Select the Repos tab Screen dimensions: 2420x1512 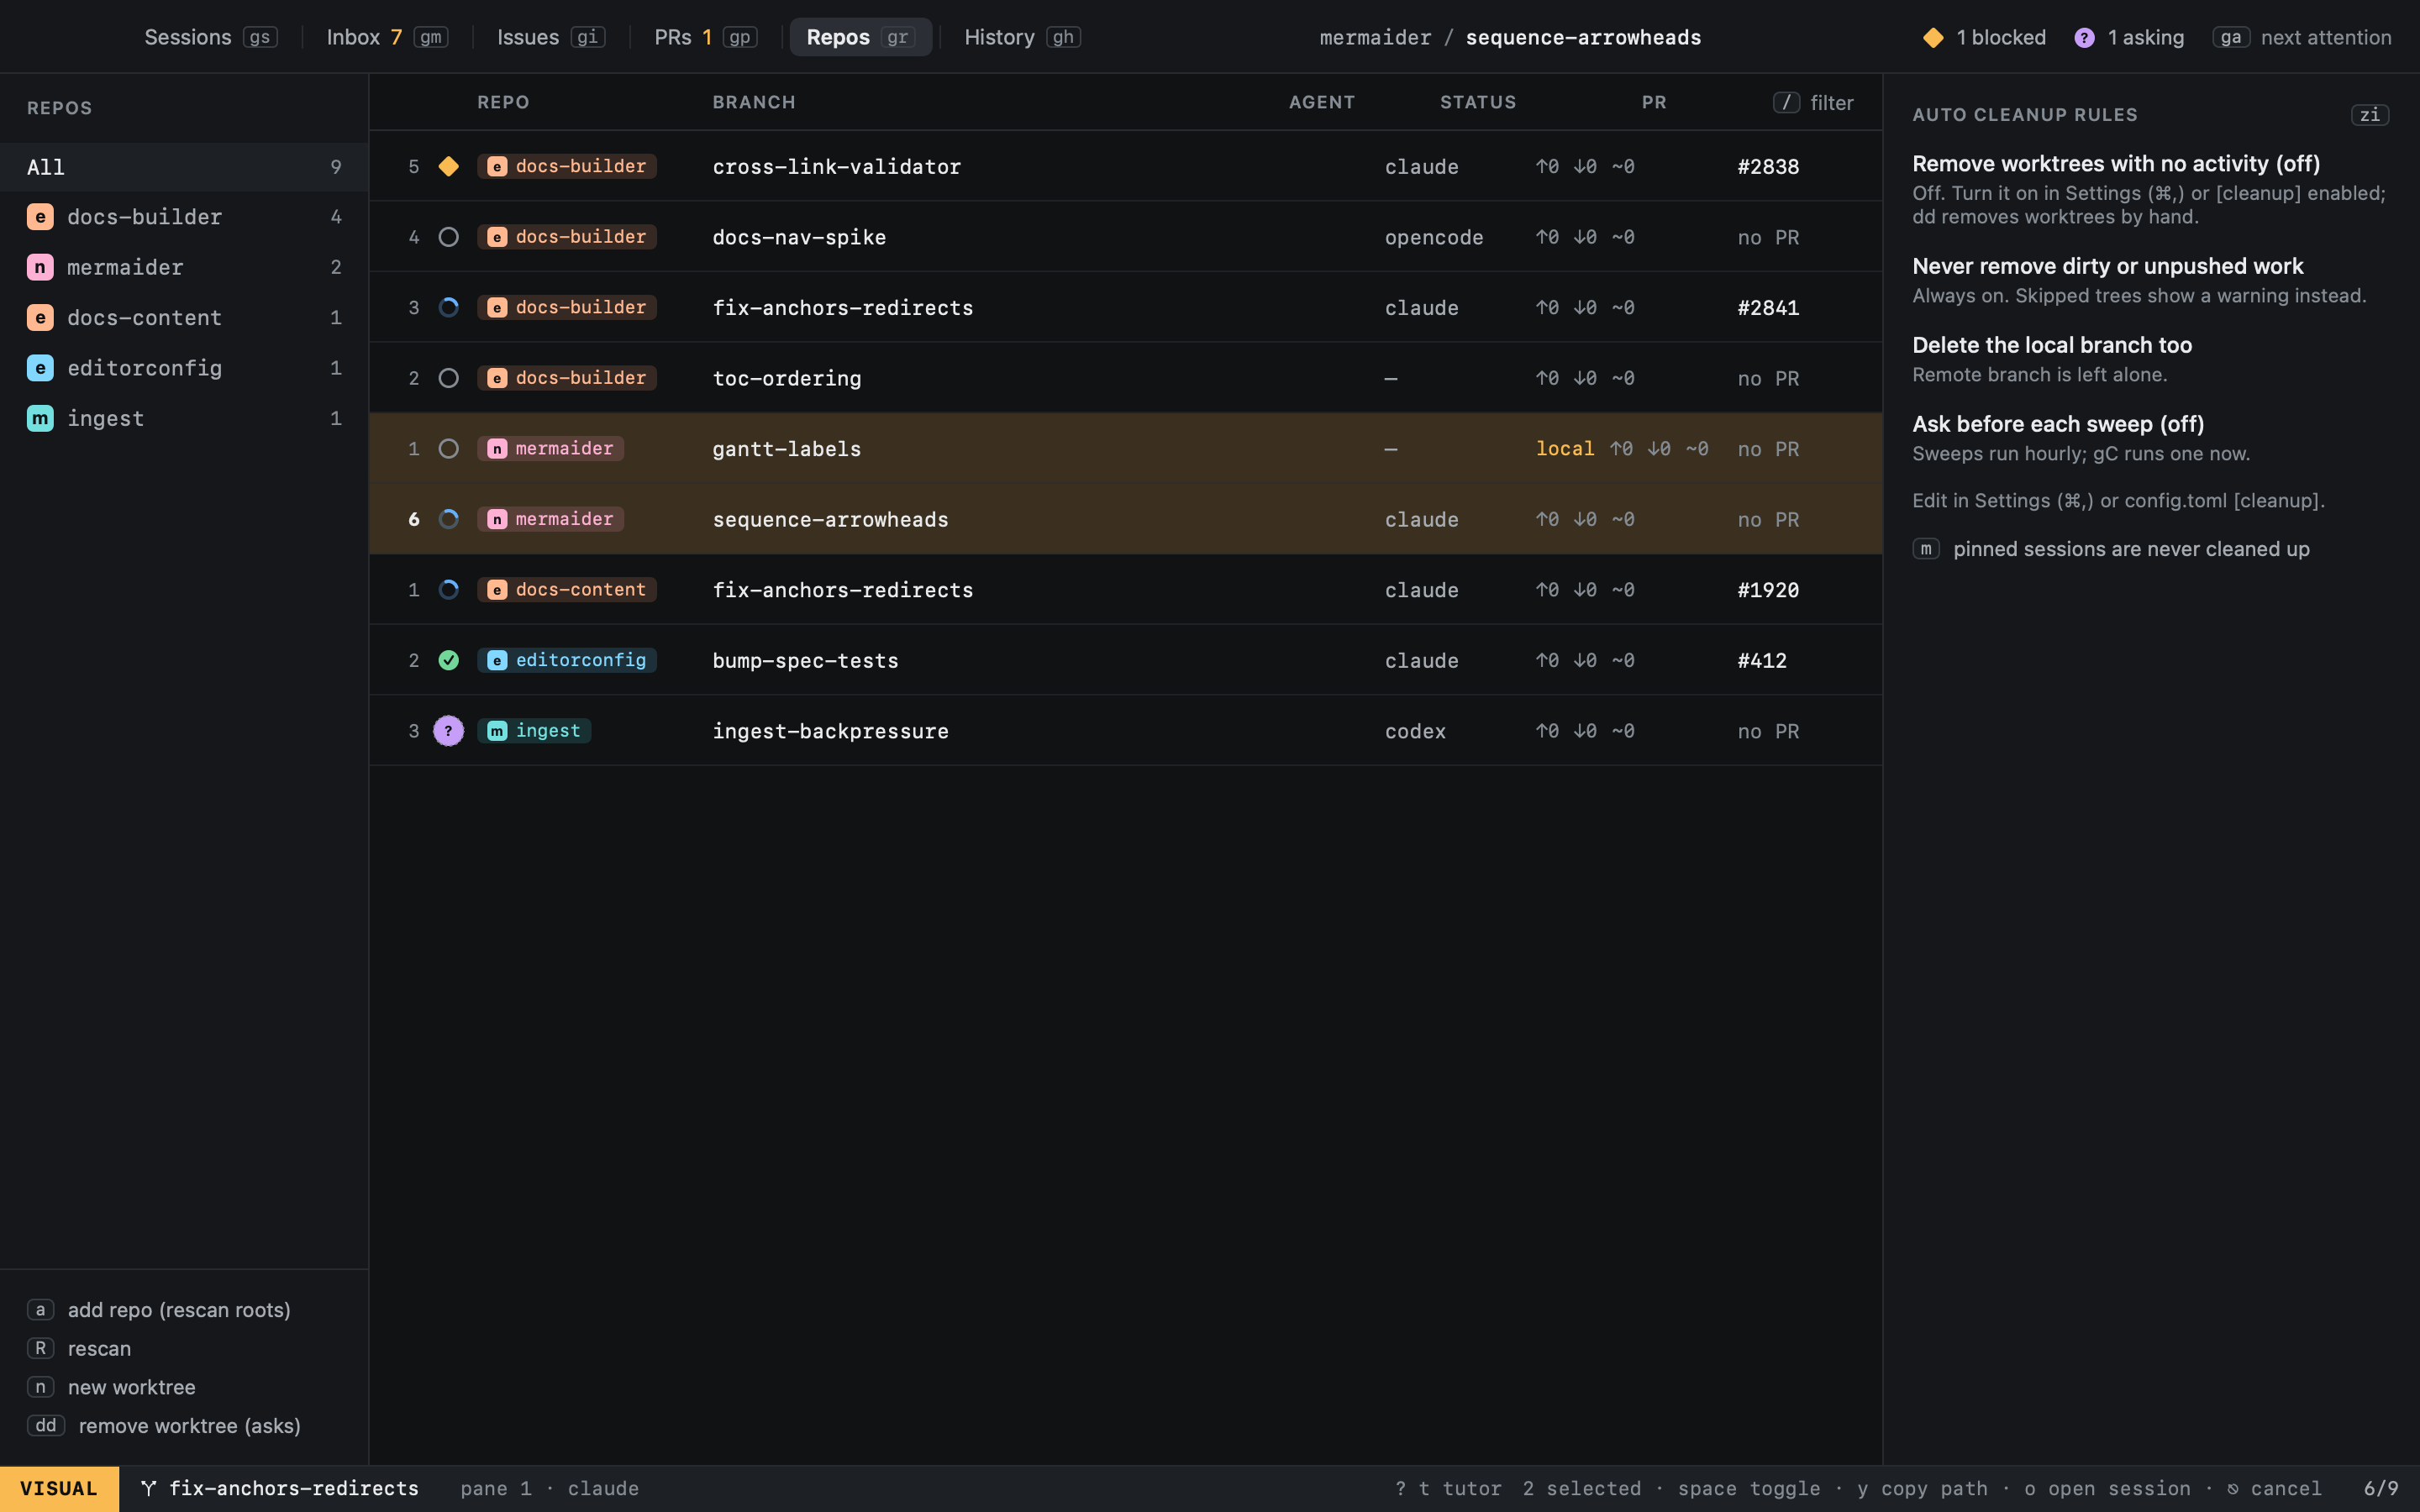pos(861,37)
